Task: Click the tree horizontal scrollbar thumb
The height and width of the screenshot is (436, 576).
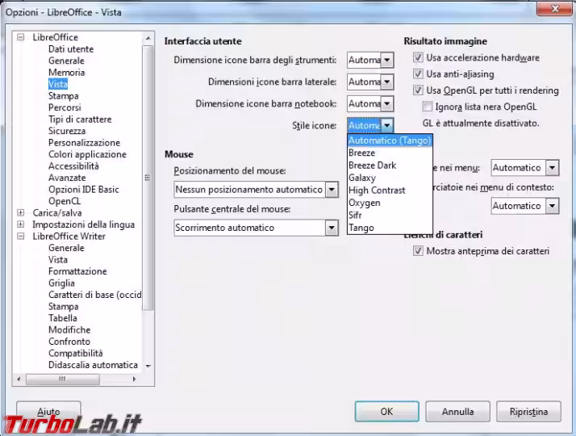Action: 62,379
